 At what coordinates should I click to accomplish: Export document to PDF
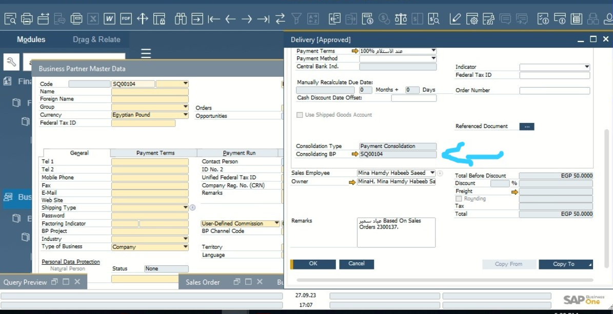point(126,19)
